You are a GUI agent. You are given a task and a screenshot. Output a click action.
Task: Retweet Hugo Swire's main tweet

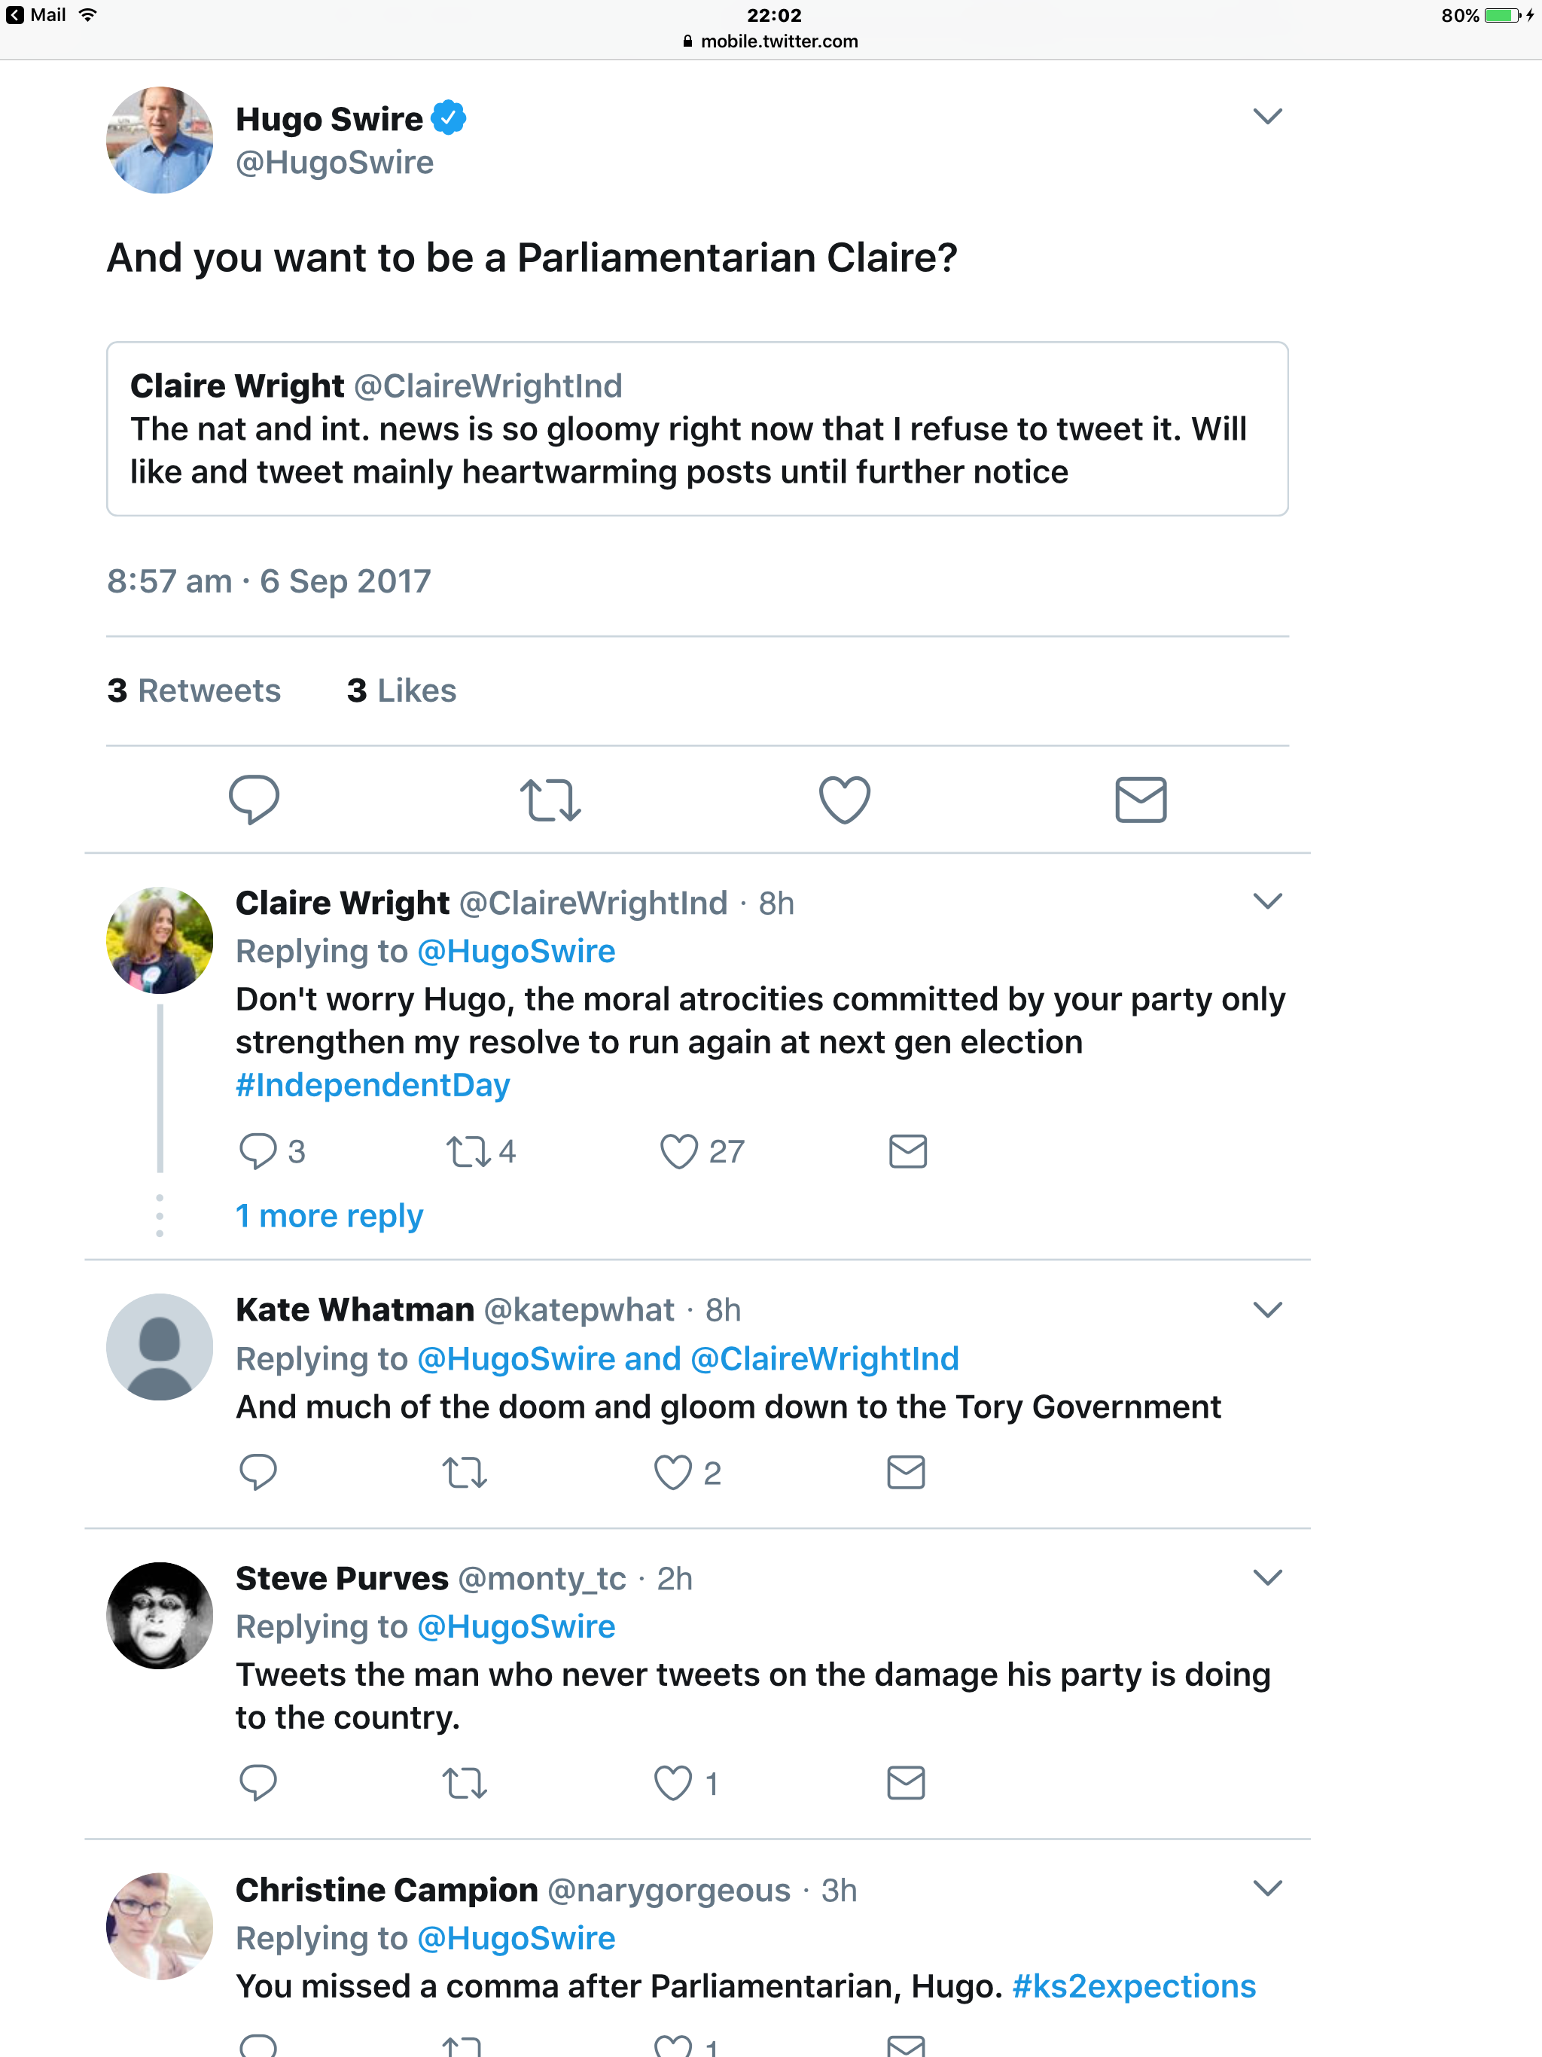click(550, 800)
